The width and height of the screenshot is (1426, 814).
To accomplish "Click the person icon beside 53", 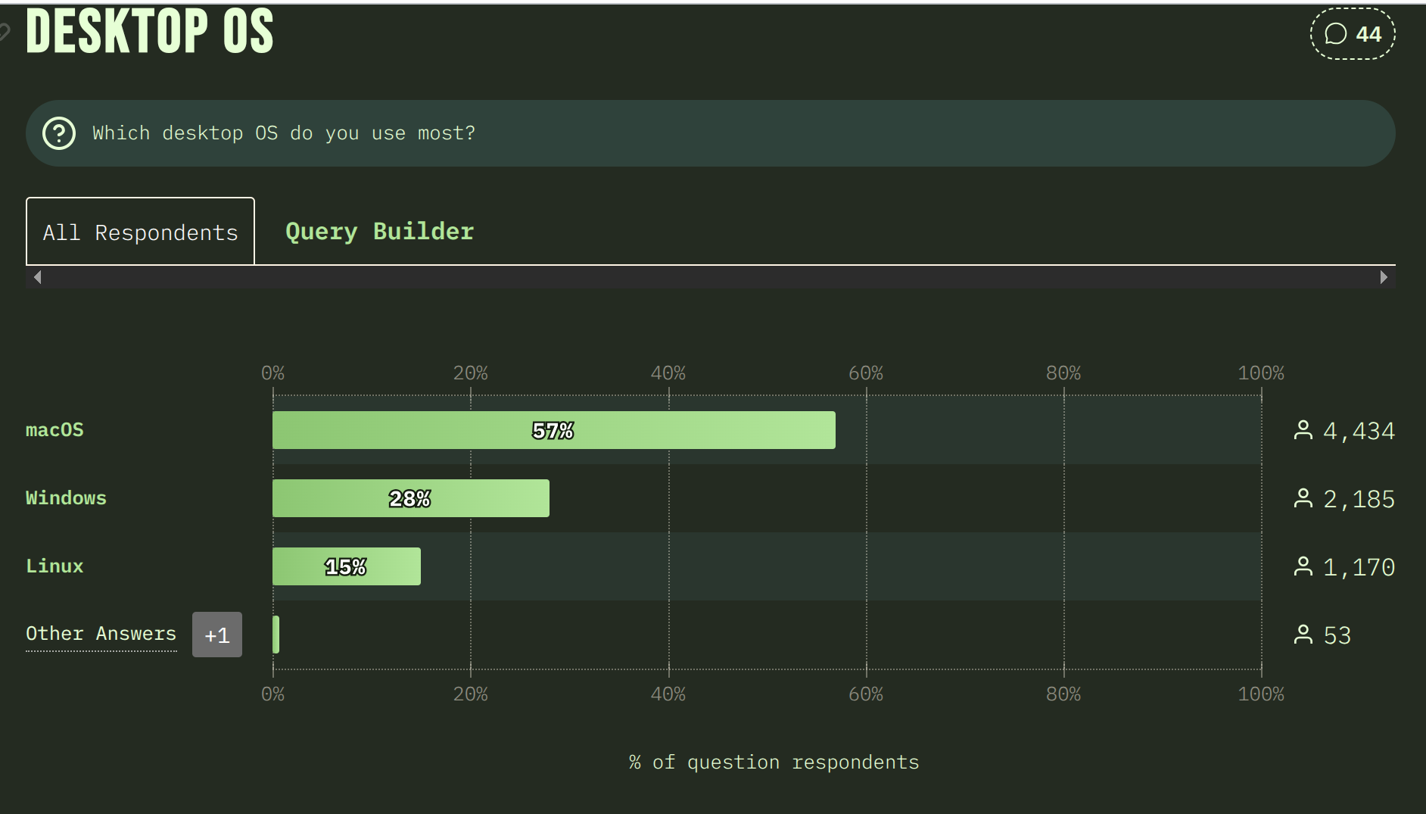I will (x=1303, y=635).
